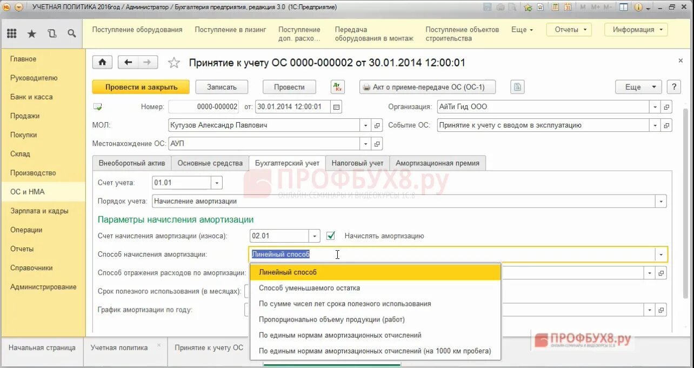Click the Записать button
The width and height of the screenshot is (694, 368).
tap(222, 87)
